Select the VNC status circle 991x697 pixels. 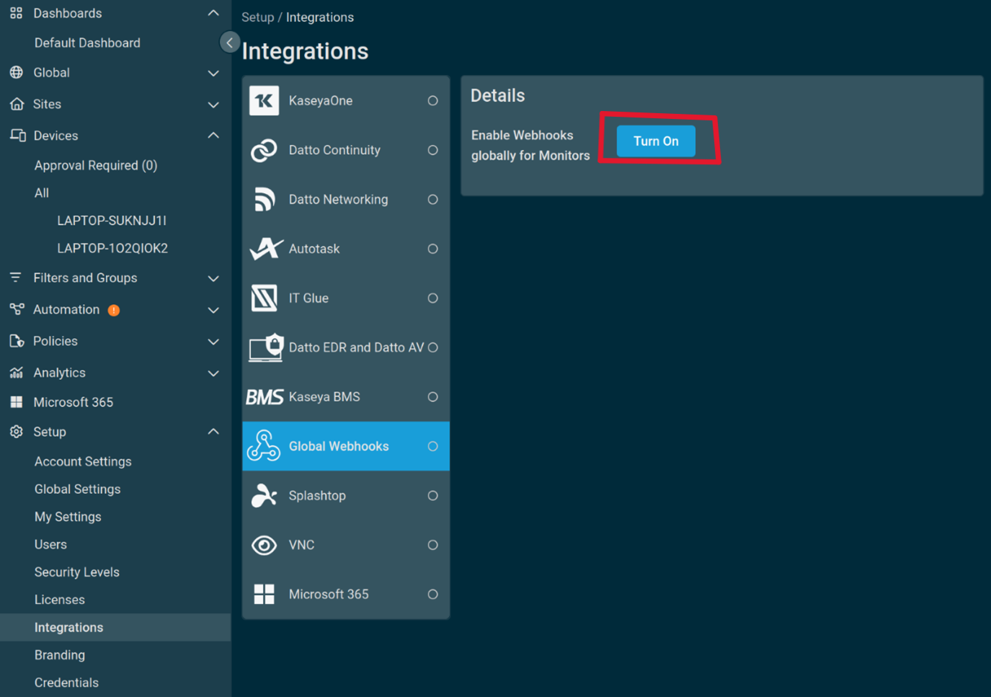click(x=432, y=545)
